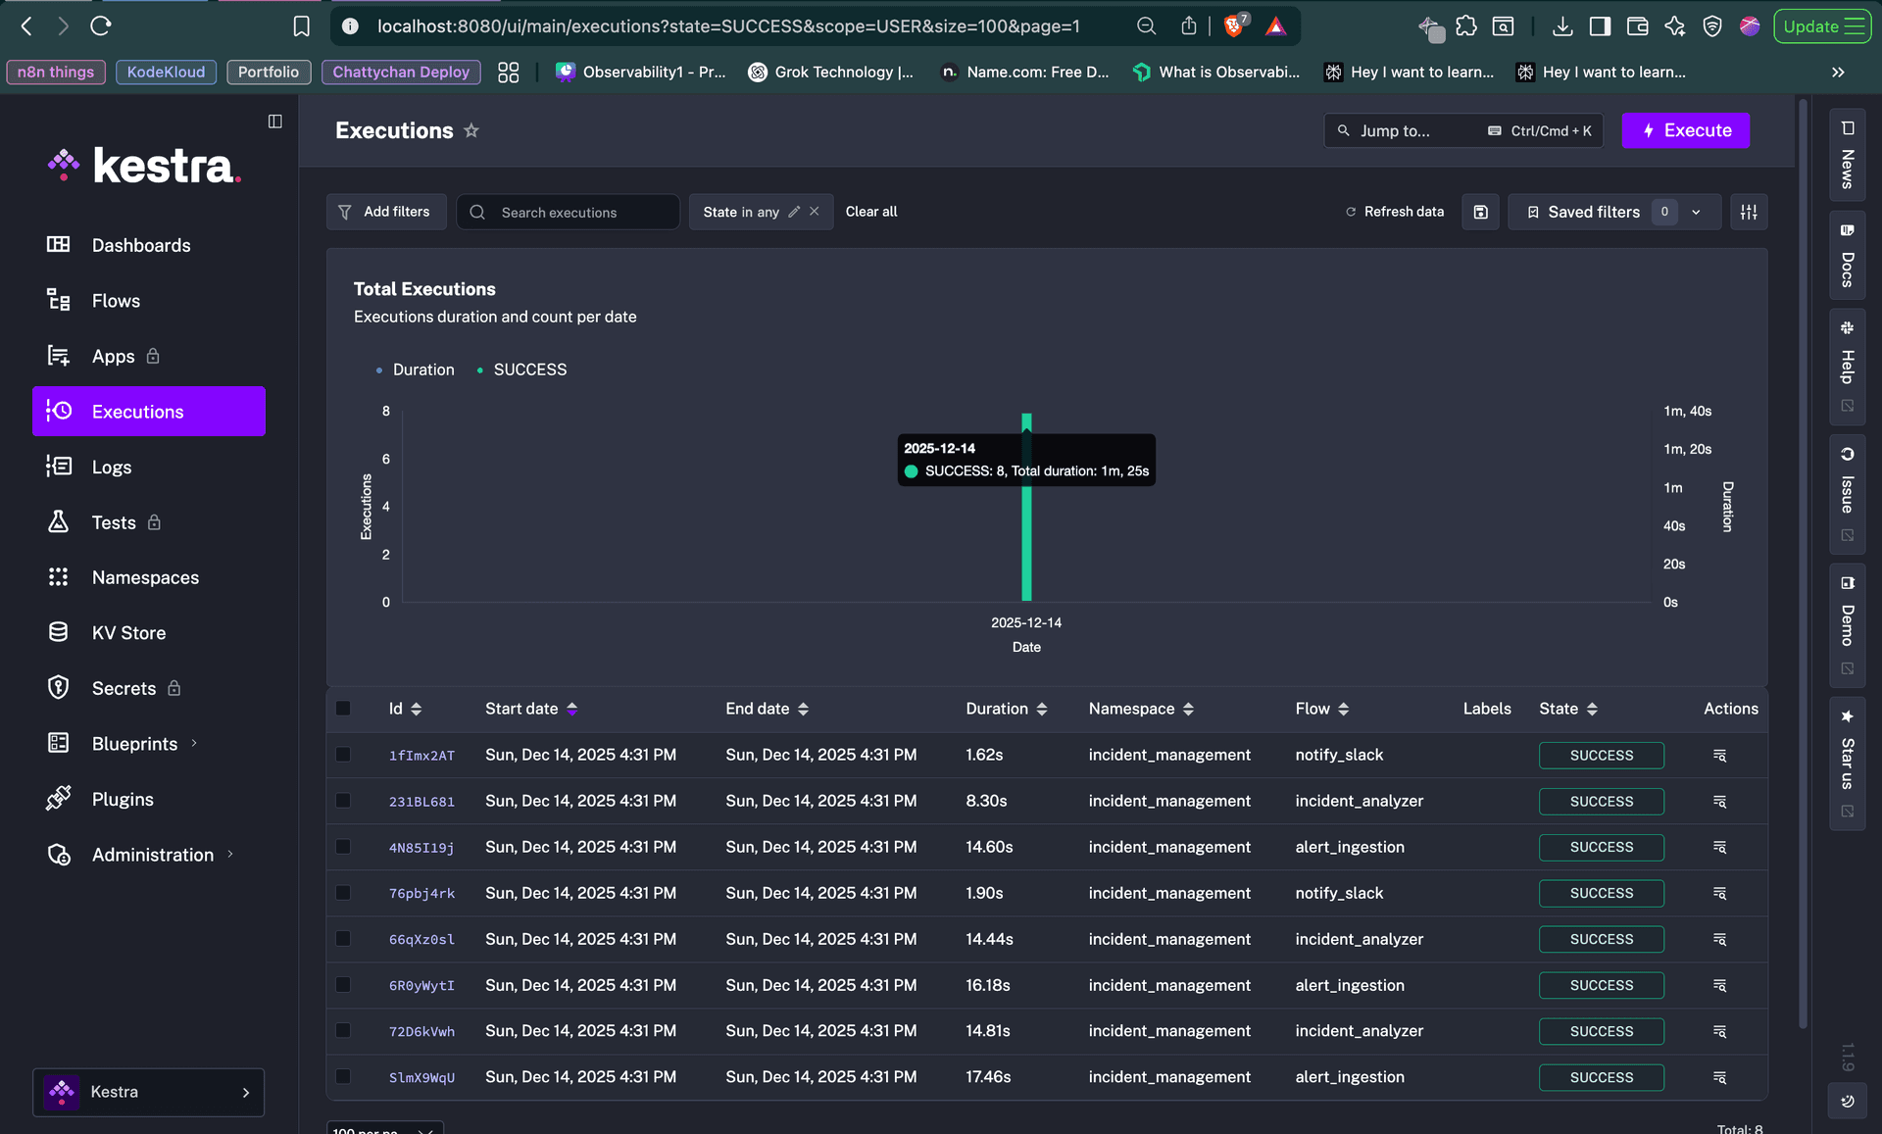Image resolution: width=1882 pixels, height=1134 pixels.
Task: Expand the Saved filters dropdown
Action: pos(1696,212)
